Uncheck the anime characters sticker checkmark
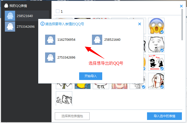187x123 pixels. 162,69
